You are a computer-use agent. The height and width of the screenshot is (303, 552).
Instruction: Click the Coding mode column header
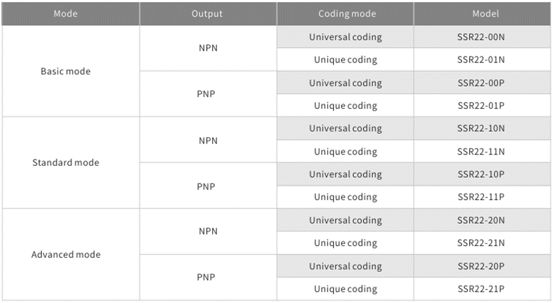click(x=345, y=14)
